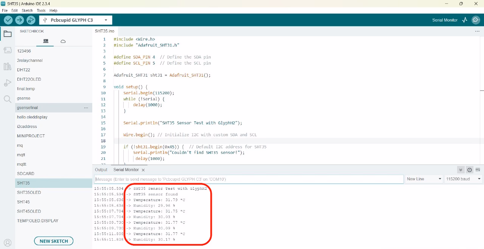Click the NEW SKETCH button

point(54,241)
